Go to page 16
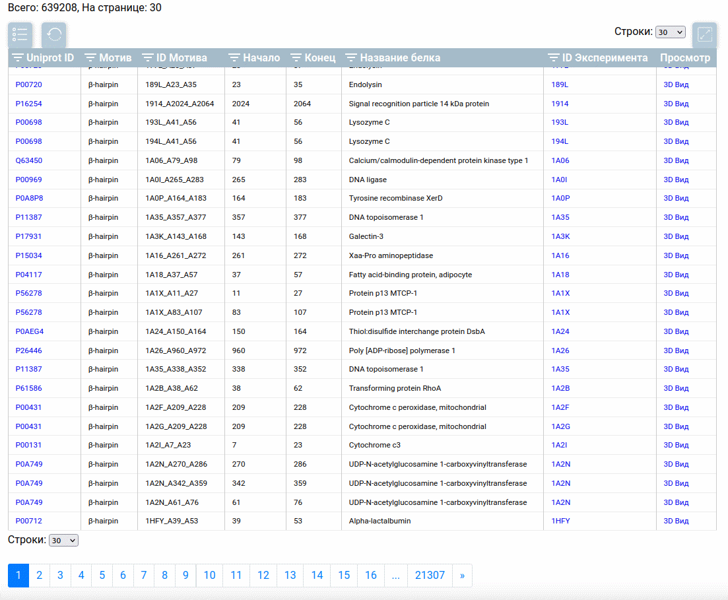 [371, 576]
